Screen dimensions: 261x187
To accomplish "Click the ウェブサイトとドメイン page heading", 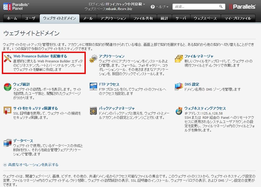I will (32, 33).
